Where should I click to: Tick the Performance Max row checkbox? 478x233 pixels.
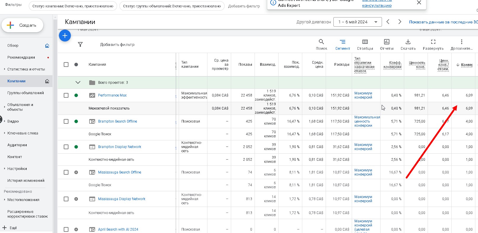click(x=66, y=95)
